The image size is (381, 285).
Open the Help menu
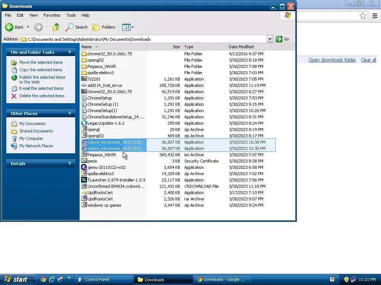coord(85,15)
